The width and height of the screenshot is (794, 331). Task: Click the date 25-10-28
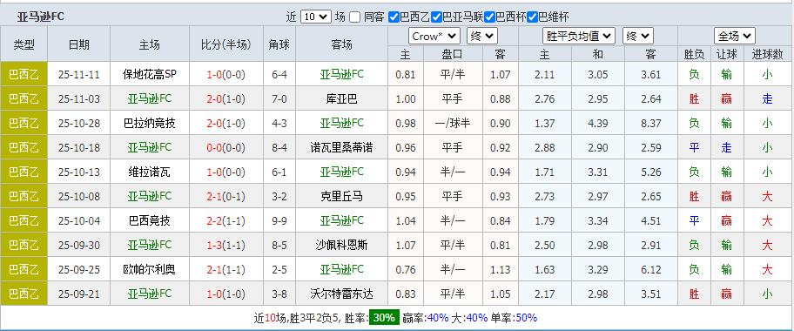tap(79, 123)
